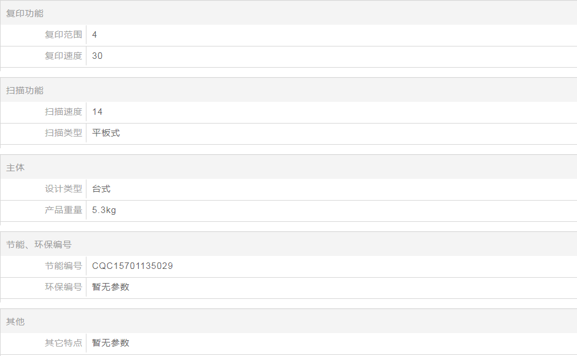Viewport: 577px width, 356px height.
Task: Click the 扫描功能 section header
Action: pyautogui.click(x=25, y=91)
